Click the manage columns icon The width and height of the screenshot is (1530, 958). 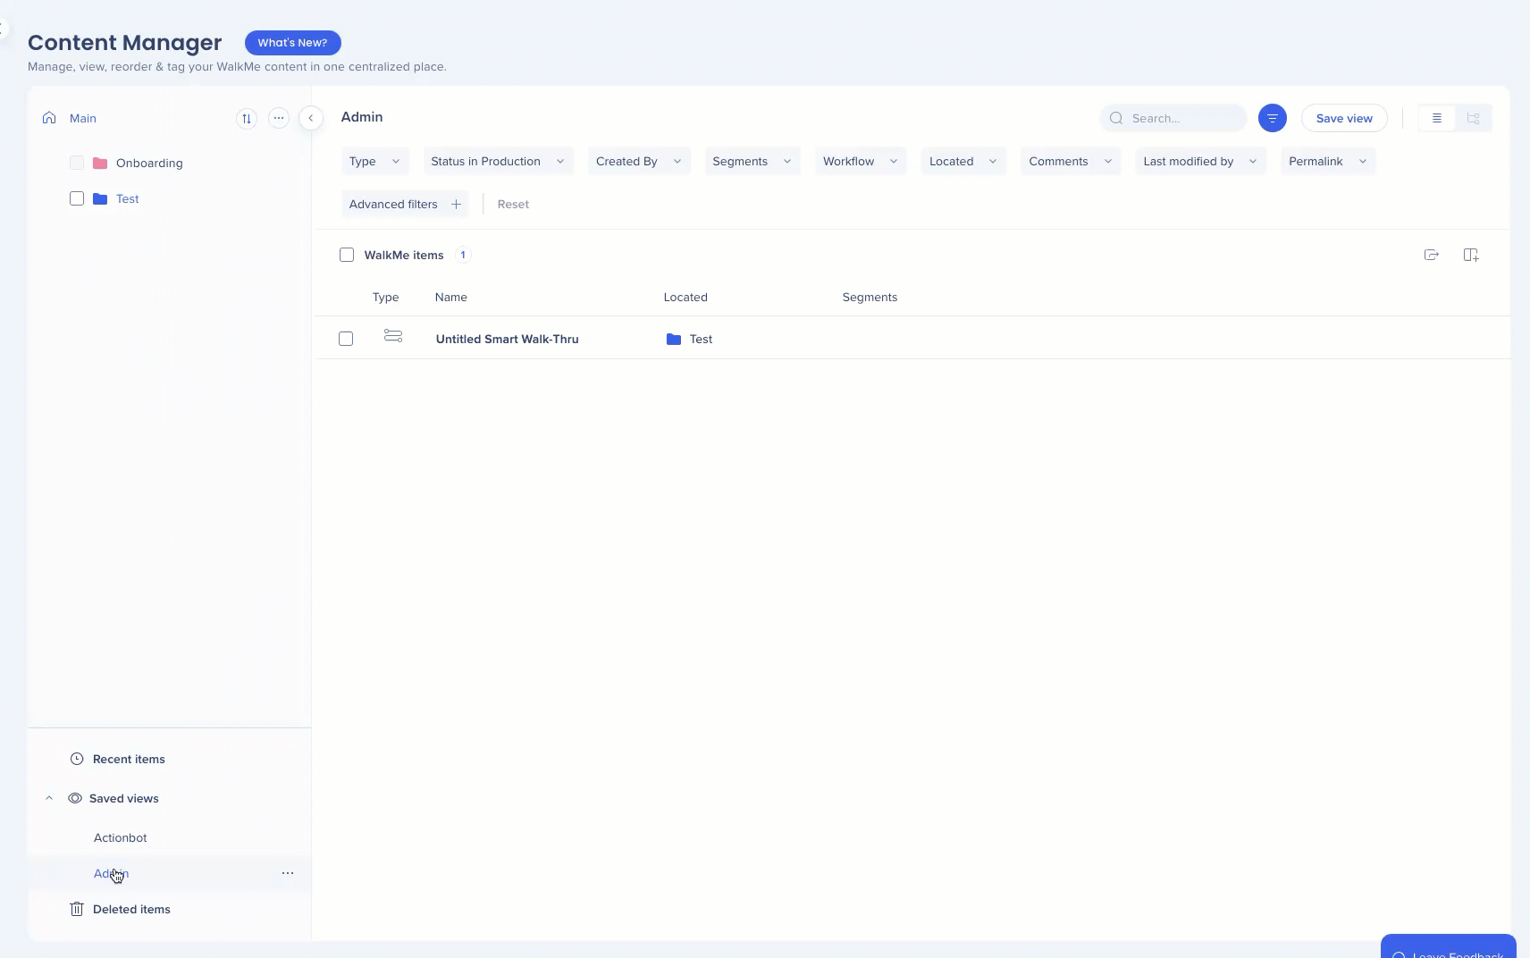(1471, 255)
